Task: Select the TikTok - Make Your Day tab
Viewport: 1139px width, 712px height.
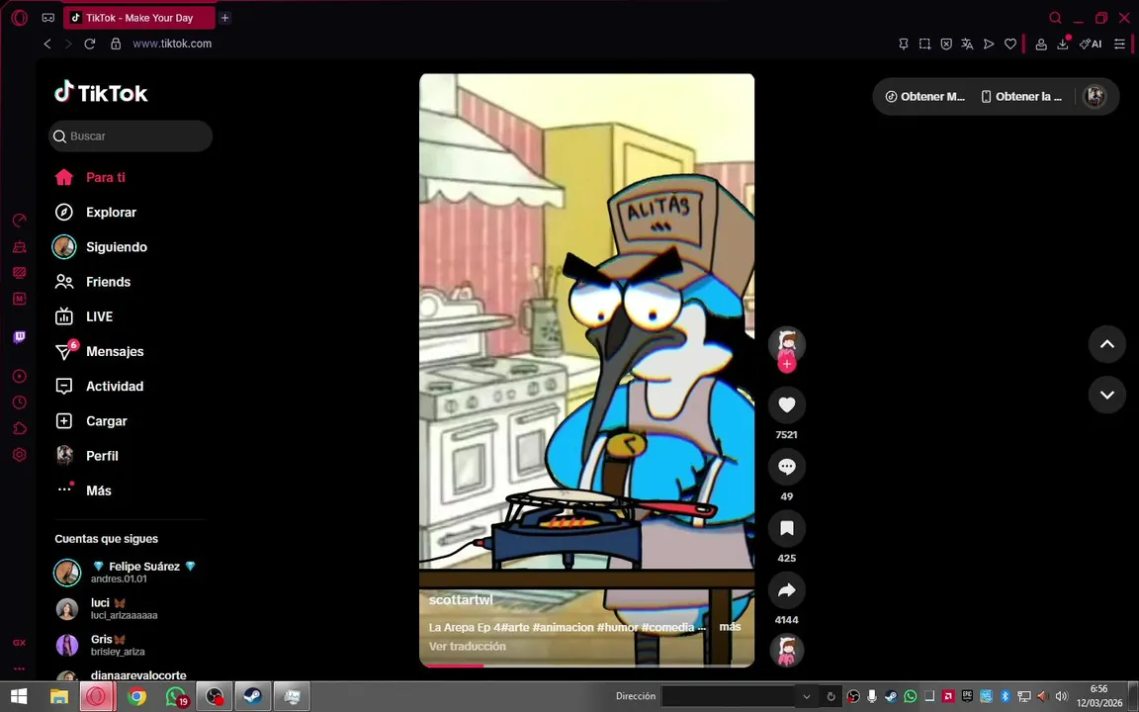Action: click(138, 18)
